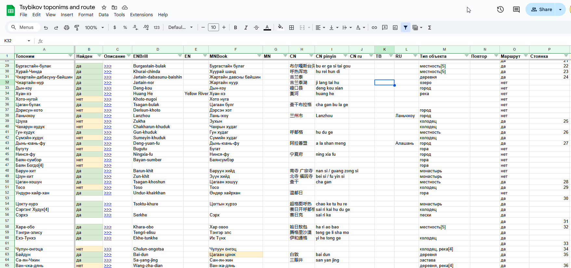Toggle bold formatting
This screenshot has height=268, width=571.
pyautogui.click(x=236, y=28)
